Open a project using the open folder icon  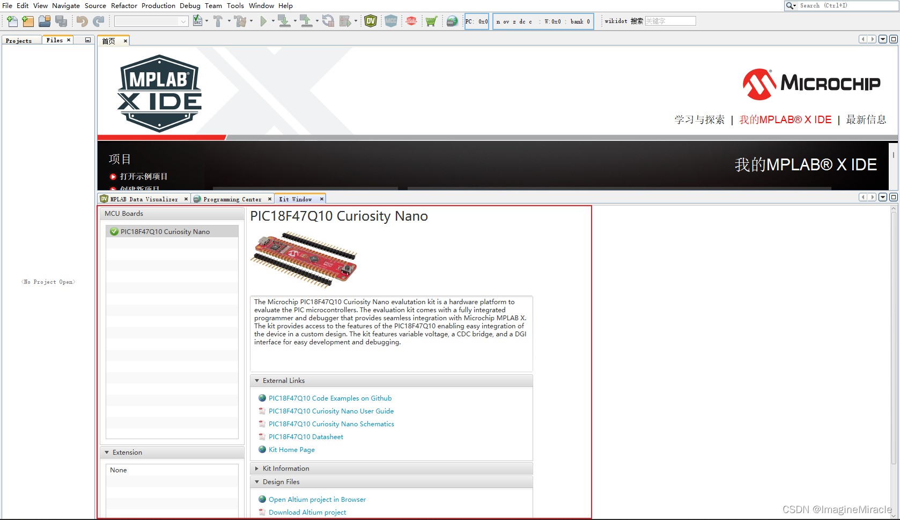tap(45, 21)
